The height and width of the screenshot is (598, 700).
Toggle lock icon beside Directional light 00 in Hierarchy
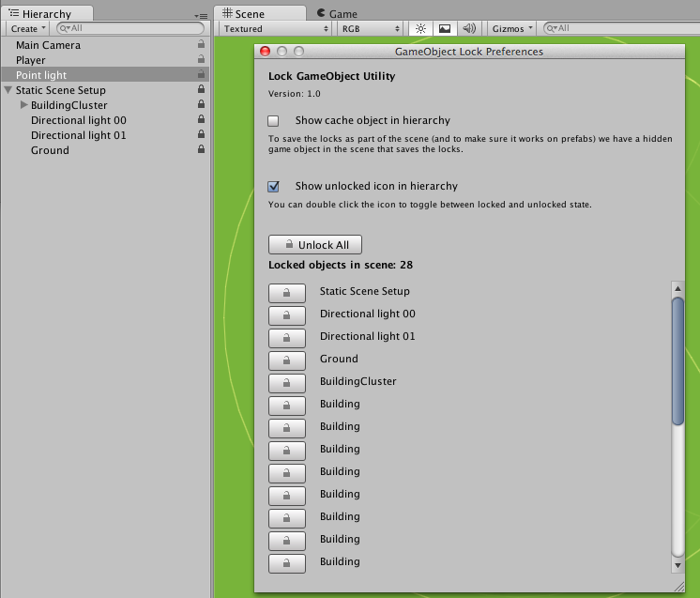(202, 119)
